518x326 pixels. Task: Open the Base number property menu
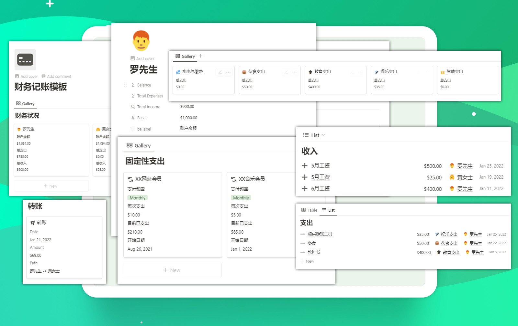click(141, 118)
